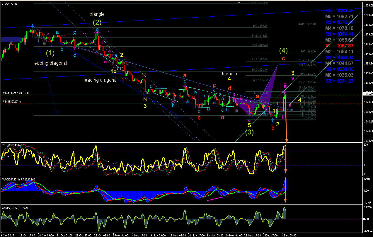
Task: Click the triangle label above green (2)
Action: tap(97, 14)
